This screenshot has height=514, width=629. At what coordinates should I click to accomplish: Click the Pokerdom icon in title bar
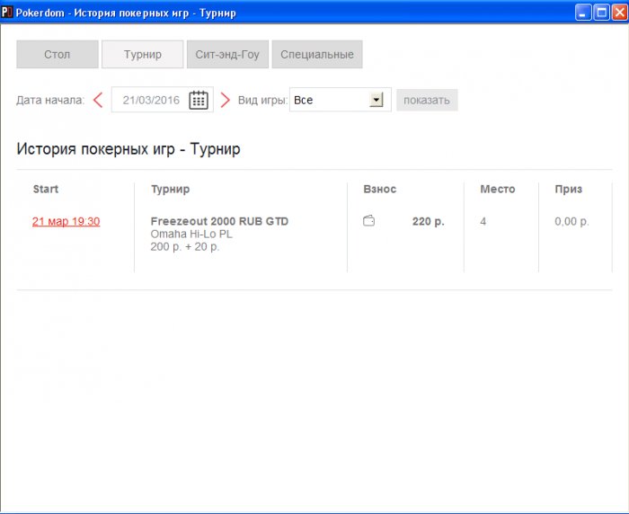point(7,13)
